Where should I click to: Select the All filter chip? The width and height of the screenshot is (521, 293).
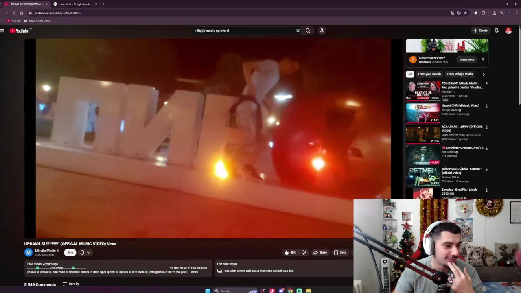point(410,74)
